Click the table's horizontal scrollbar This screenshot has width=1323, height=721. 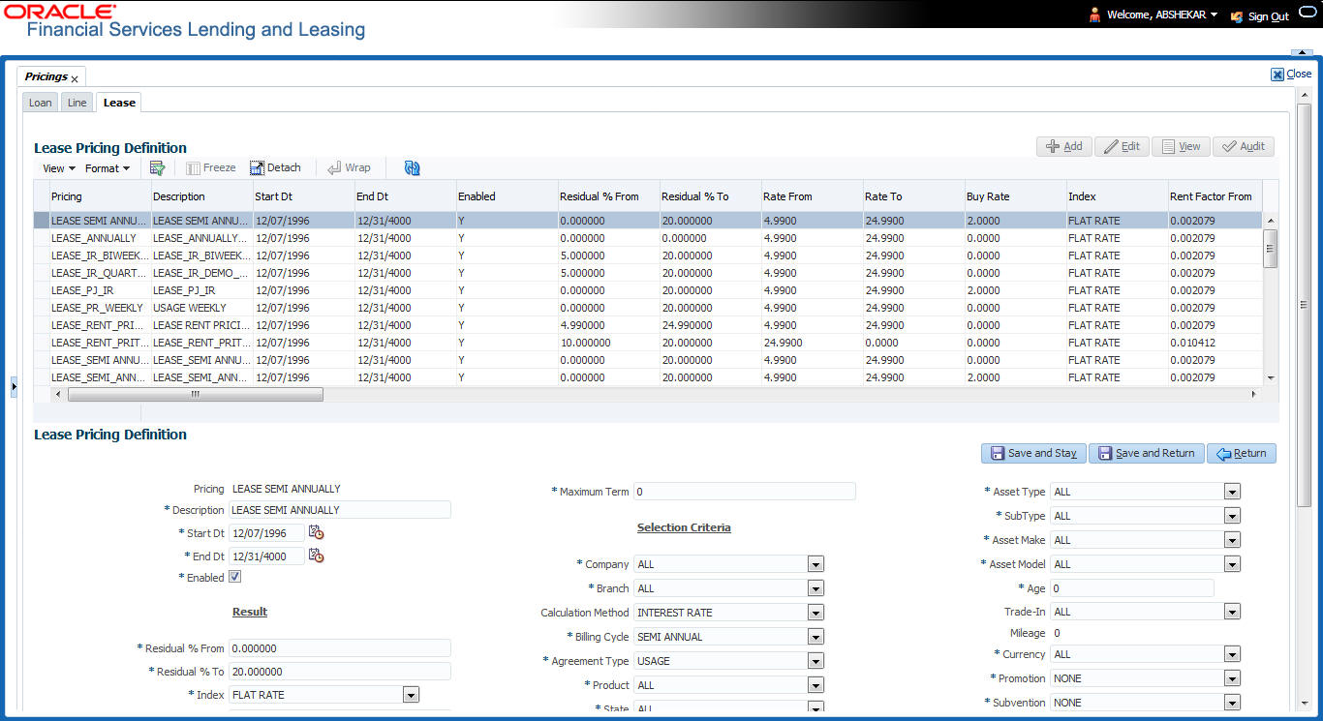(x=194, y=395)
